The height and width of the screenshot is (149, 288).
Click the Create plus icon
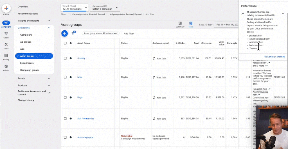coord(6,8)
